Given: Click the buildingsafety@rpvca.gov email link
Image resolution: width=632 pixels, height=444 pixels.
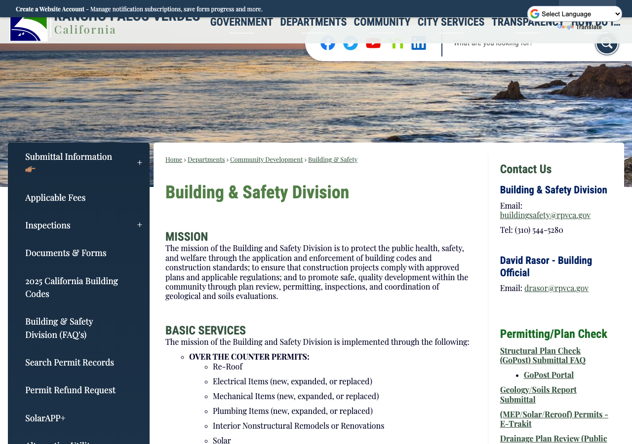Looking at the screenshot, I should click(x=545, y=215).
